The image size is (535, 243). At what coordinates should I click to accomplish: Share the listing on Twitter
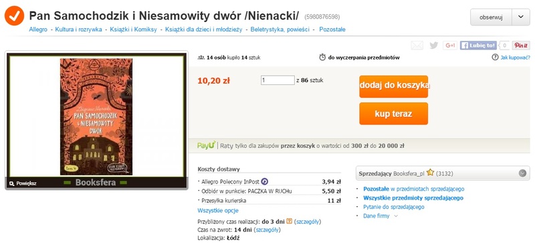coord(433,46)
